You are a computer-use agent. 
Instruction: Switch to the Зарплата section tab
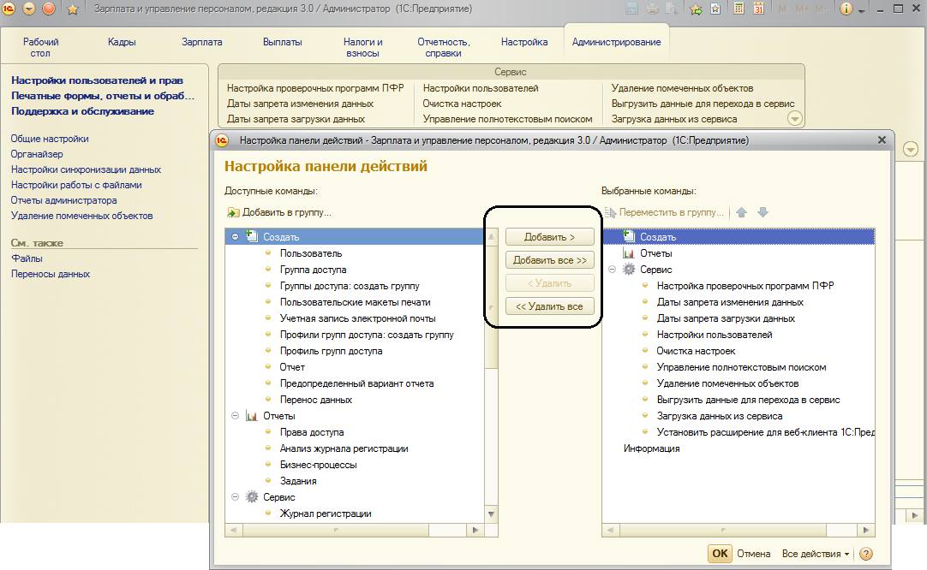202,42
